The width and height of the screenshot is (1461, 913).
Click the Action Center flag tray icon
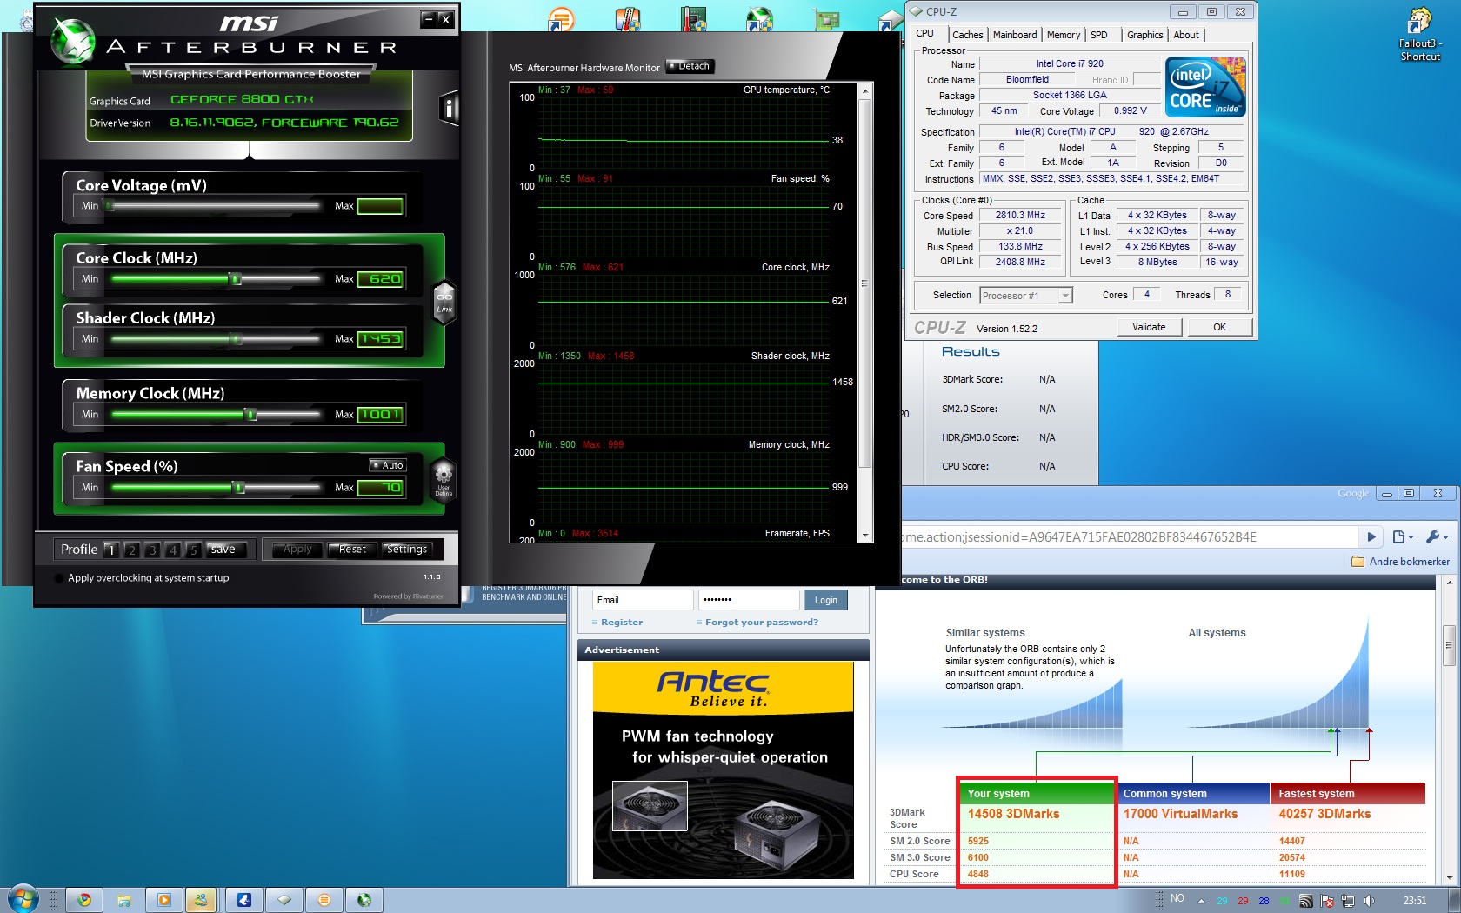point(1327,901)
